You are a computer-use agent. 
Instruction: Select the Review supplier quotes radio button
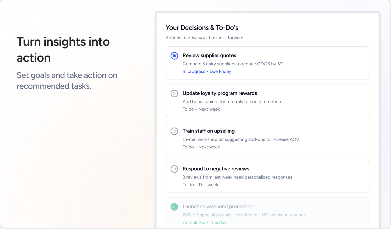click(x=174, y=56)
